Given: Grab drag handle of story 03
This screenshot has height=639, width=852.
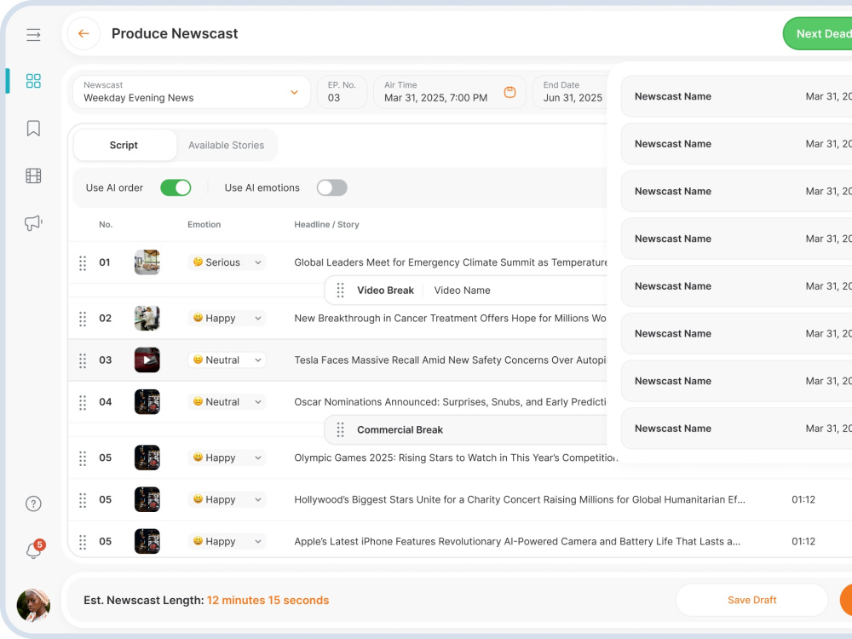Looking at the screenshot, I should [x=83, y=360].
